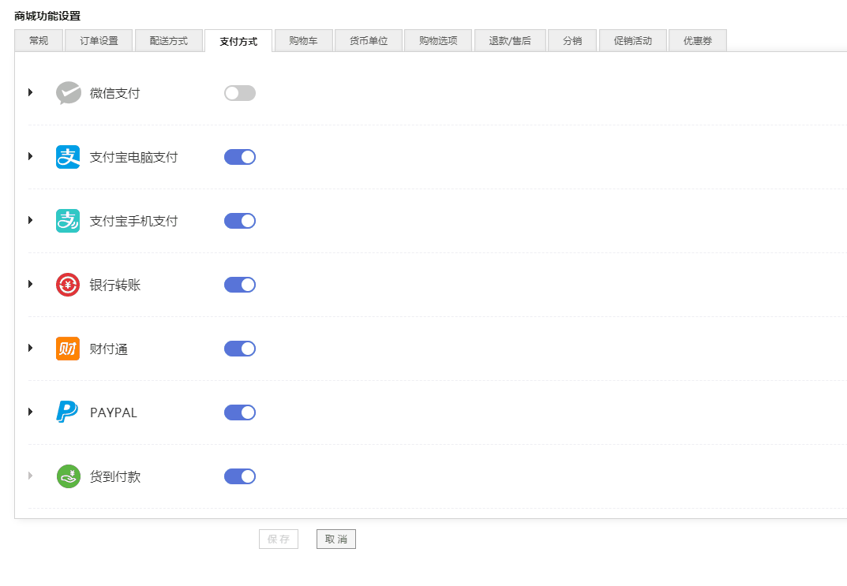Click the 财付通 label text
This screenshot has height=586, width=847.
coord(109,349)
